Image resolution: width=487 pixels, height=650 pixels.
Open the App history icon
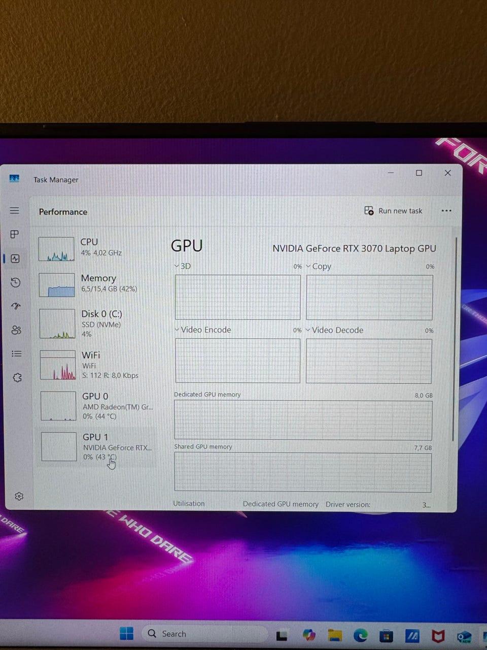tap(16, 282)
